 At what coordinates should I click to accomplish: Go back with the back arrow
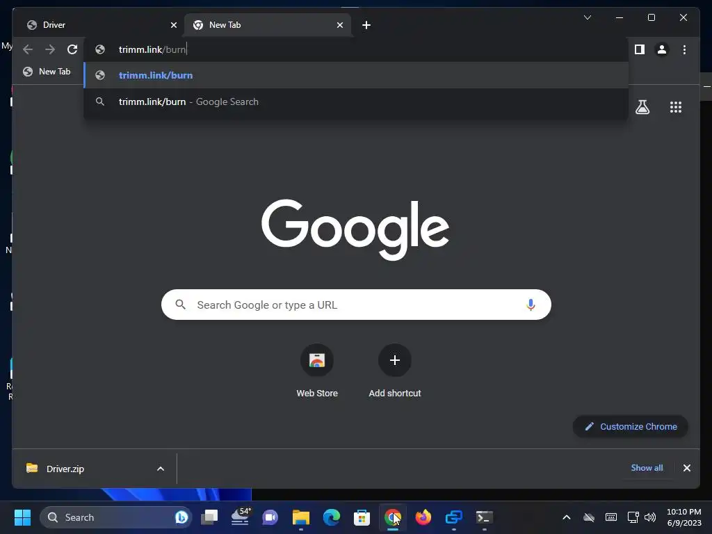(x=28, y=49)
